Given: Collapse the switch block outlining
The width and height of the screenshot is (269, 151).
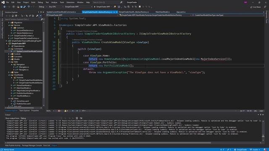Looking at the screenshot, I should 60,49.
